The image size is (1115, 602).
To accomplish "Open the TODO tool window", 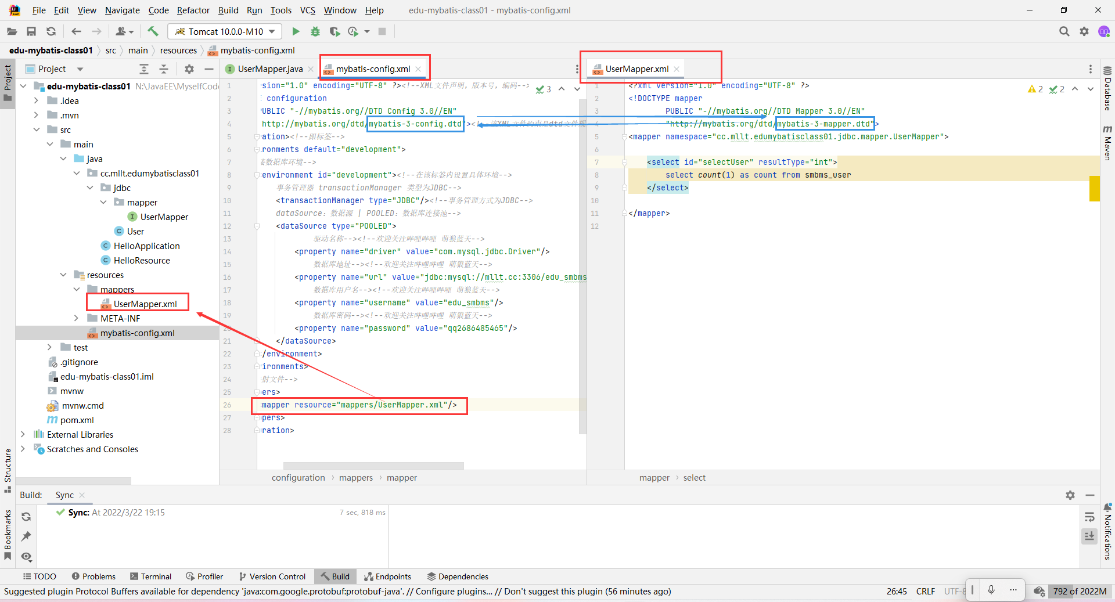I will click(39, 576).
